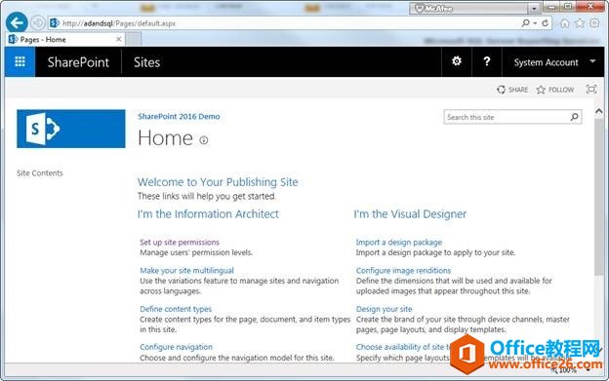
Task: Open Set up site permissions
Action: 180,242
